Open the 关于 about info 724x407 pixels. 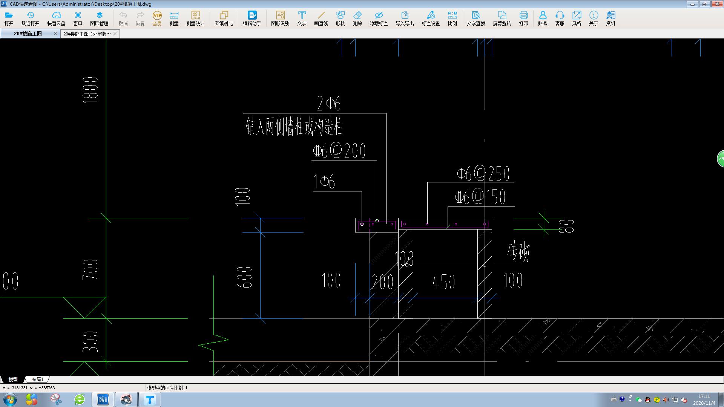point(594,18)
